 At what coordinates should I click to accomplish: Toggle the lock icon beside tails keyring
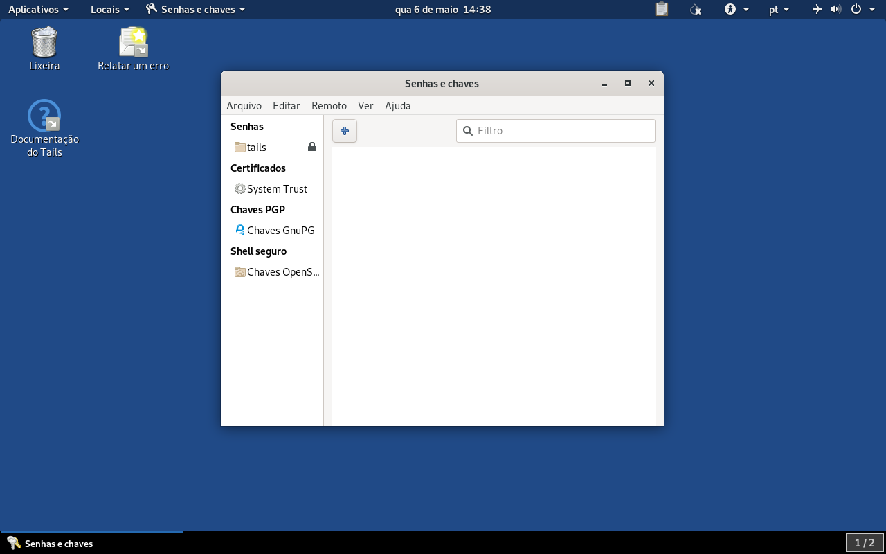(x=312, y=147)
